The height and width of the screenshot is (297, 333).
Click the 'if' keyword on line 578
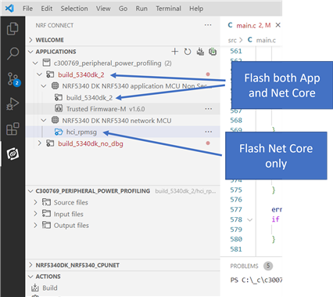tap(275, 219)
